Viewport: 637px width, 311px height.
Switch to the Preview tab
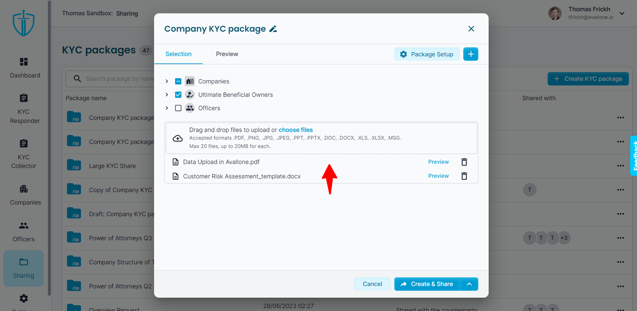pyautogui.click(x=227, y=54)
